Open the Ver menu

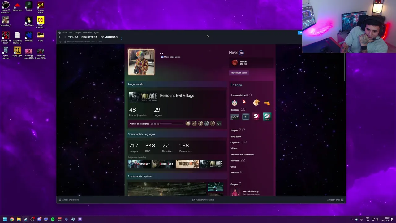click(71, 33)
